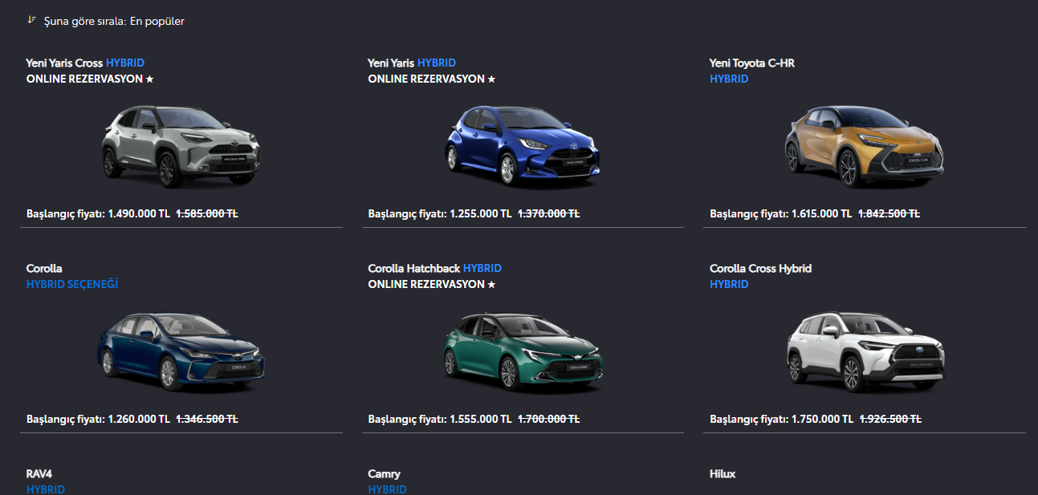Image resolution: width=1038 pixels, height=495 pixels.
Task: Open the 'RAV4' model link
Action: click(40, 473)
